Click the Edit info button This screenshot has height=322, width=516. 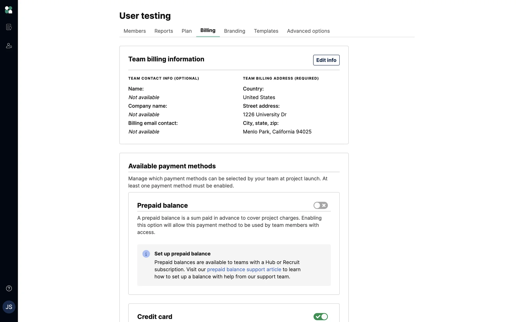tap(326, 60)
